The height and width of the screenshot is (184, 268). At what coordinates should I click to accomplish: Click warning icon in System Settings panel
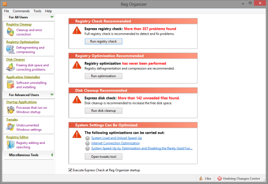pos(77,134)
